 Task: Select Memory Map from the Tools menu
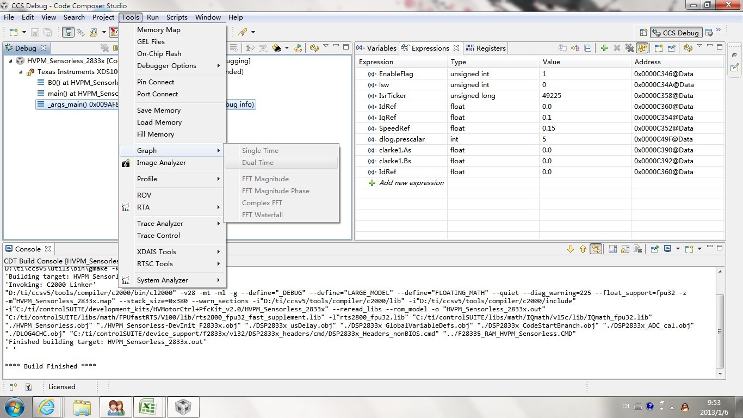coord(158,30)
